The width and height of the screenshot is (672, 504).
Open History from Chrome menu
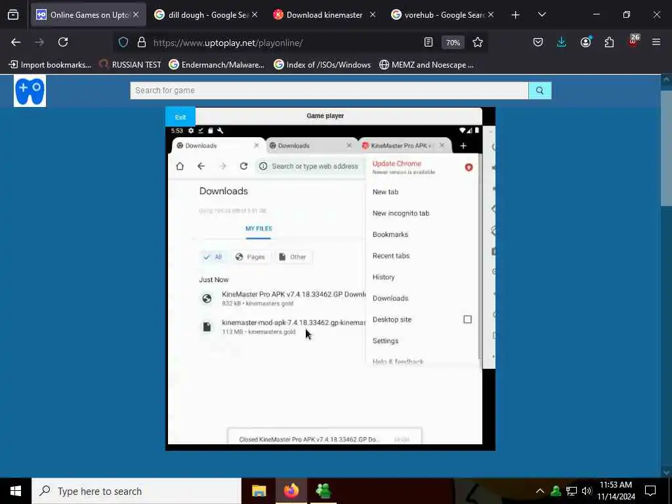click(422, 277)
